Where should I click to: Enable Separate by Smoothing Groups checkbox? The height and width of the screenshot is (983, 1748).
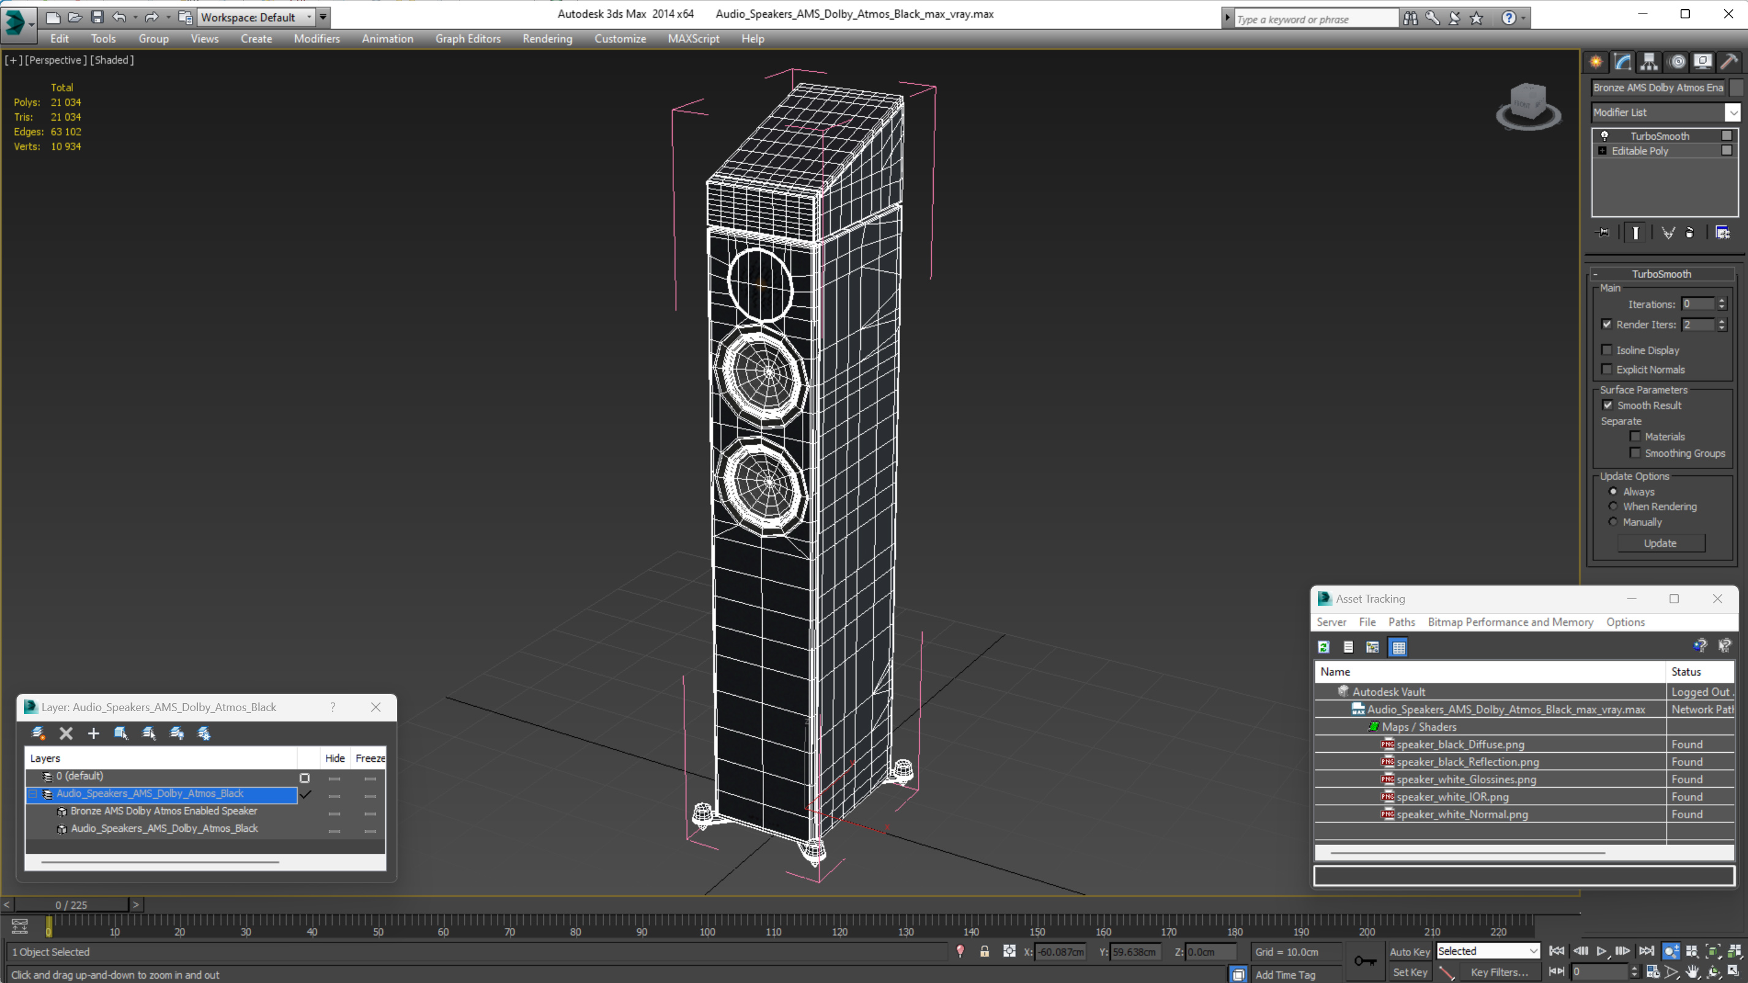coord(1635,453)
